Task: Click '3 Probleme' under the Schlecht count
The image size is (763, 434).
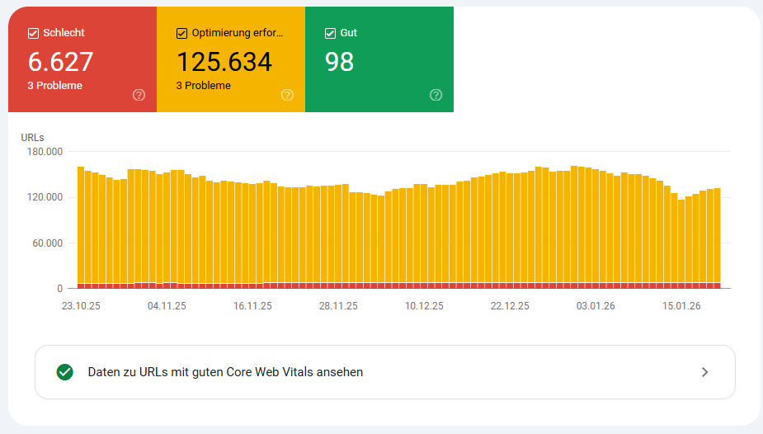Action: [x=54, y=86]
